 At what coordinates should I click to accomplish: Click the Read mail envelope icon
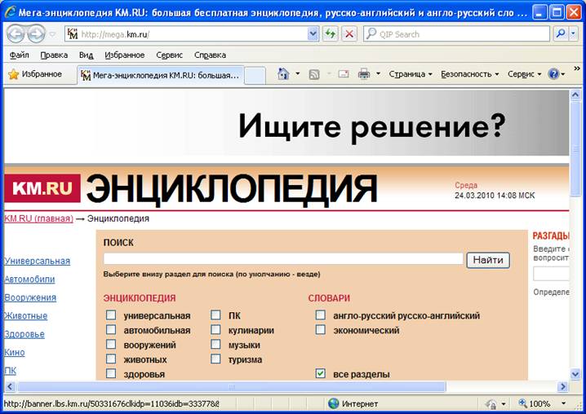pos(344,74)
